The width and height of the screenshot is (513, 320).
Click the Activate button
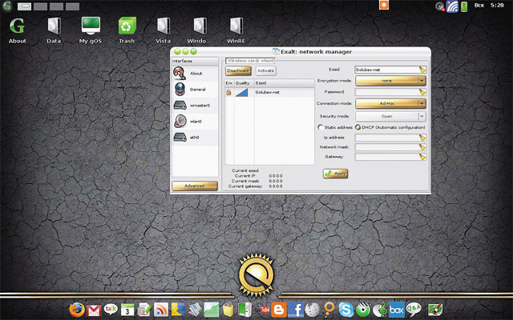[265, 70]
